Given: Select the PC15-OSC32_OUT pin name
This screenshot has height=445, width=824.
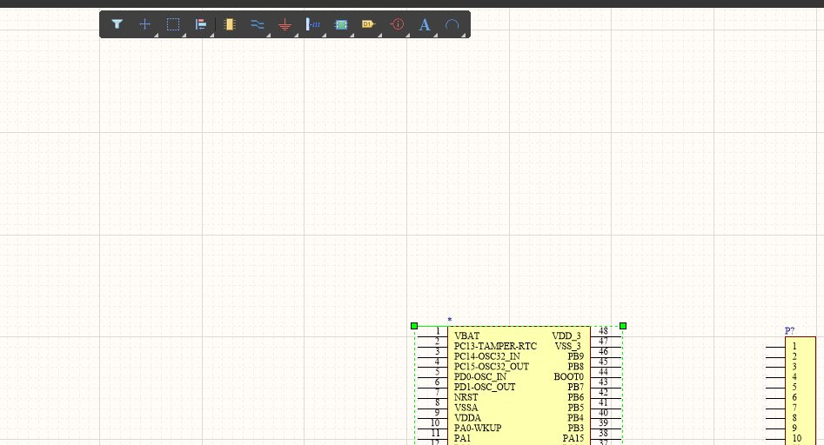Looking at the screenshot, I should tap(492, 367).
